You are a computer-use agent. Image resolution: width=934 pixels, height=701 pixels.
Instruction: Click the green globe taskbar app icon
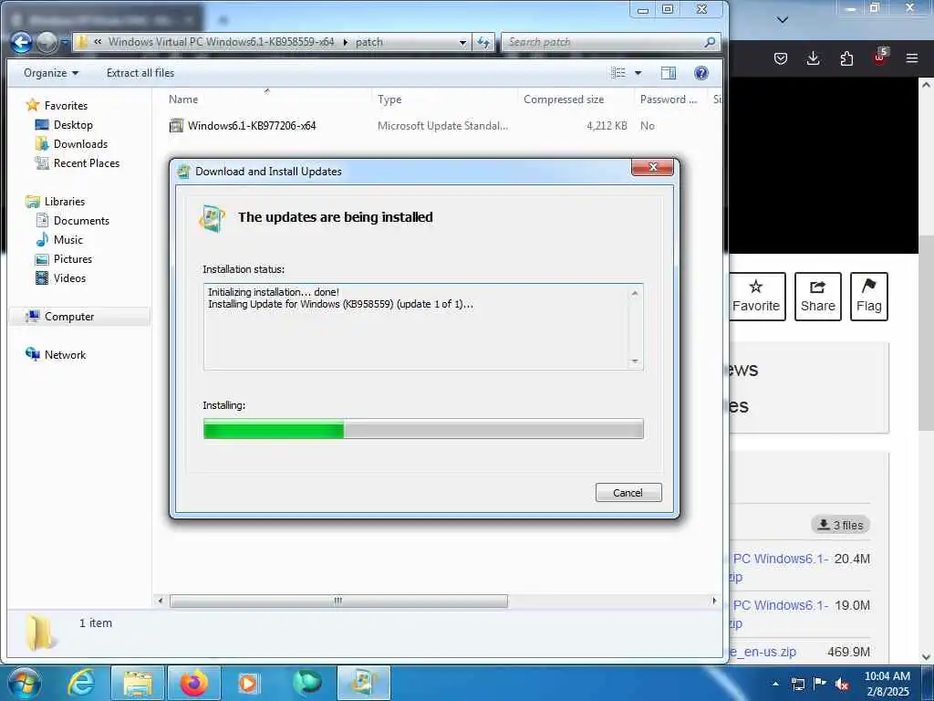[306, 683]
